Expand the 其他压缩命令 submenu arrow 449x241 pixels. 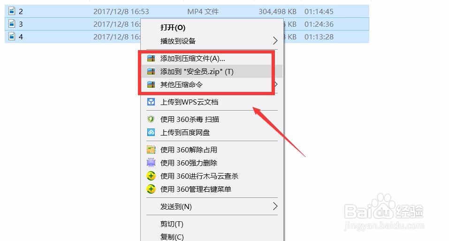pos(276,84)
